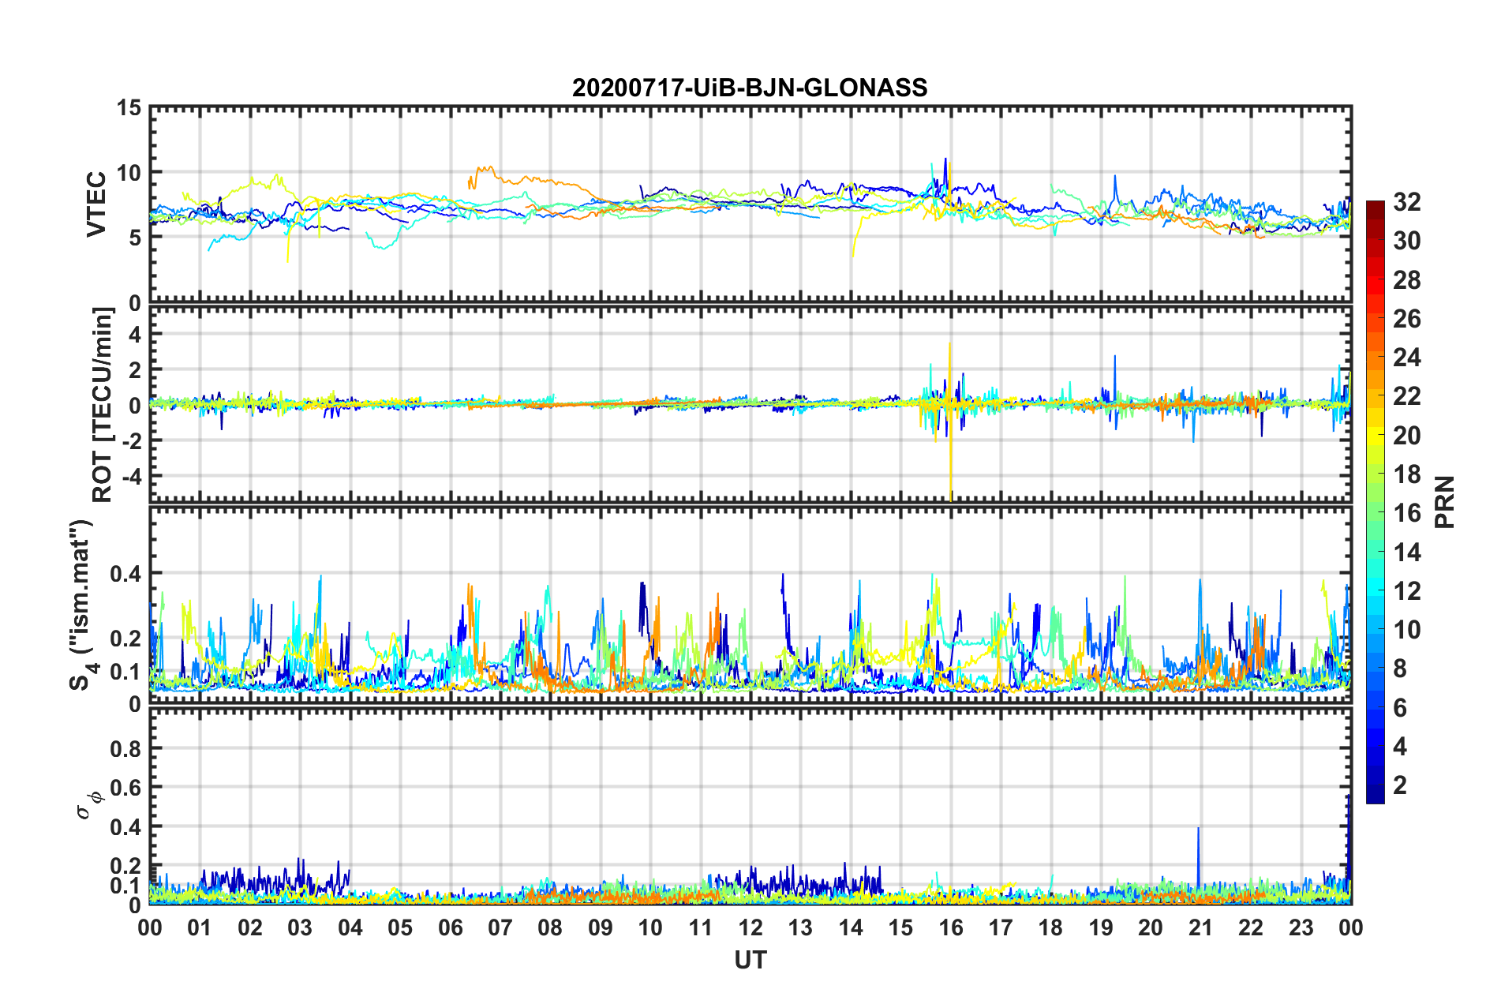This screenshot has height=1004, width=1501.
Task: Click the PRN color scale bar
Action: 1376,502
